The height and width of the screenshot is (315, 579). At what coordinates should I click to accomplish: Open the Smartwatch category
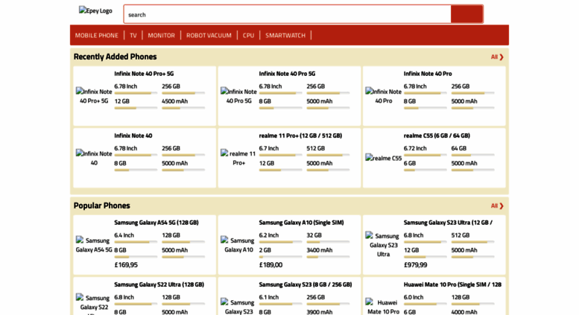(285, 36)
